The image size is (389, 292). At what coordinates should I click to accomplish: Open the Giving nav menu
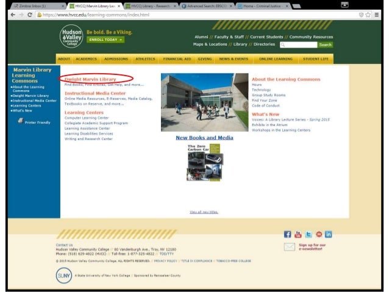[205, 59]
